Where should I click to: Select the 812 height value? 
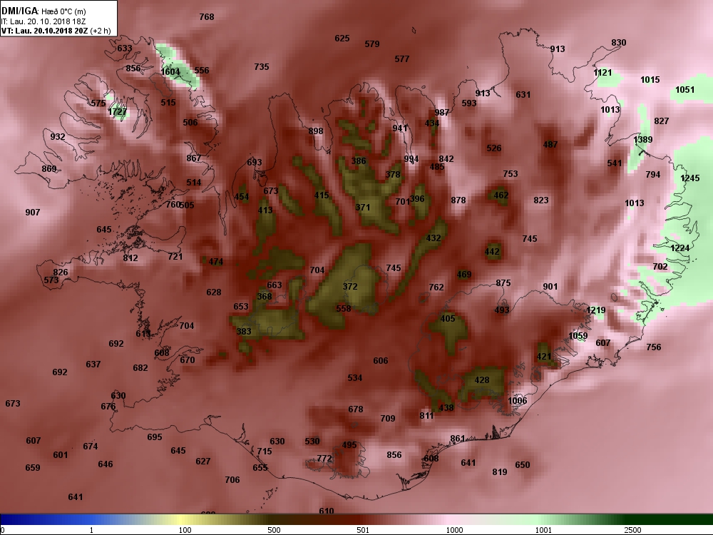tap(130, 258)
